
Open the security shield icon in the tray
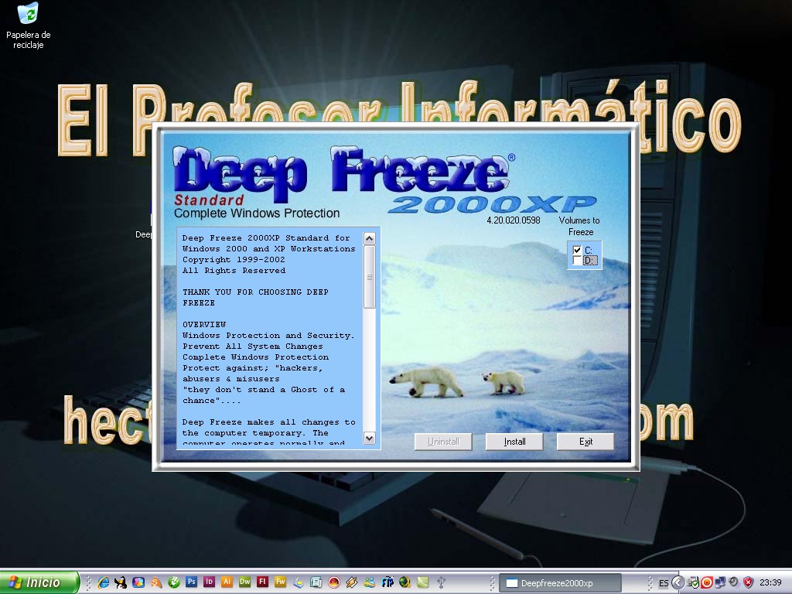pos(748,582)
